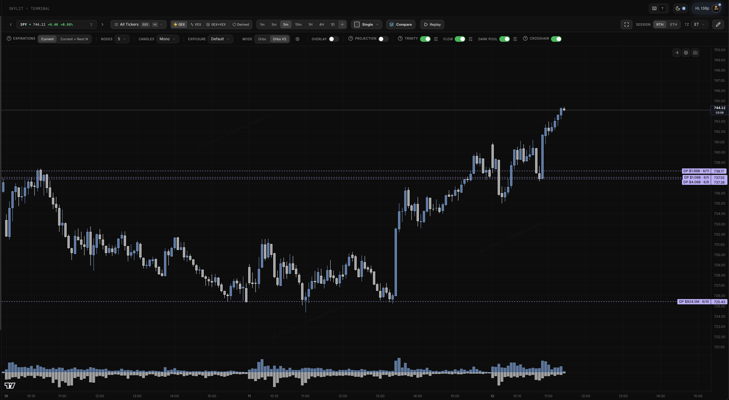Open the Exposure Default dropdown
Screen dimensions: 729x400
point(220,39)
